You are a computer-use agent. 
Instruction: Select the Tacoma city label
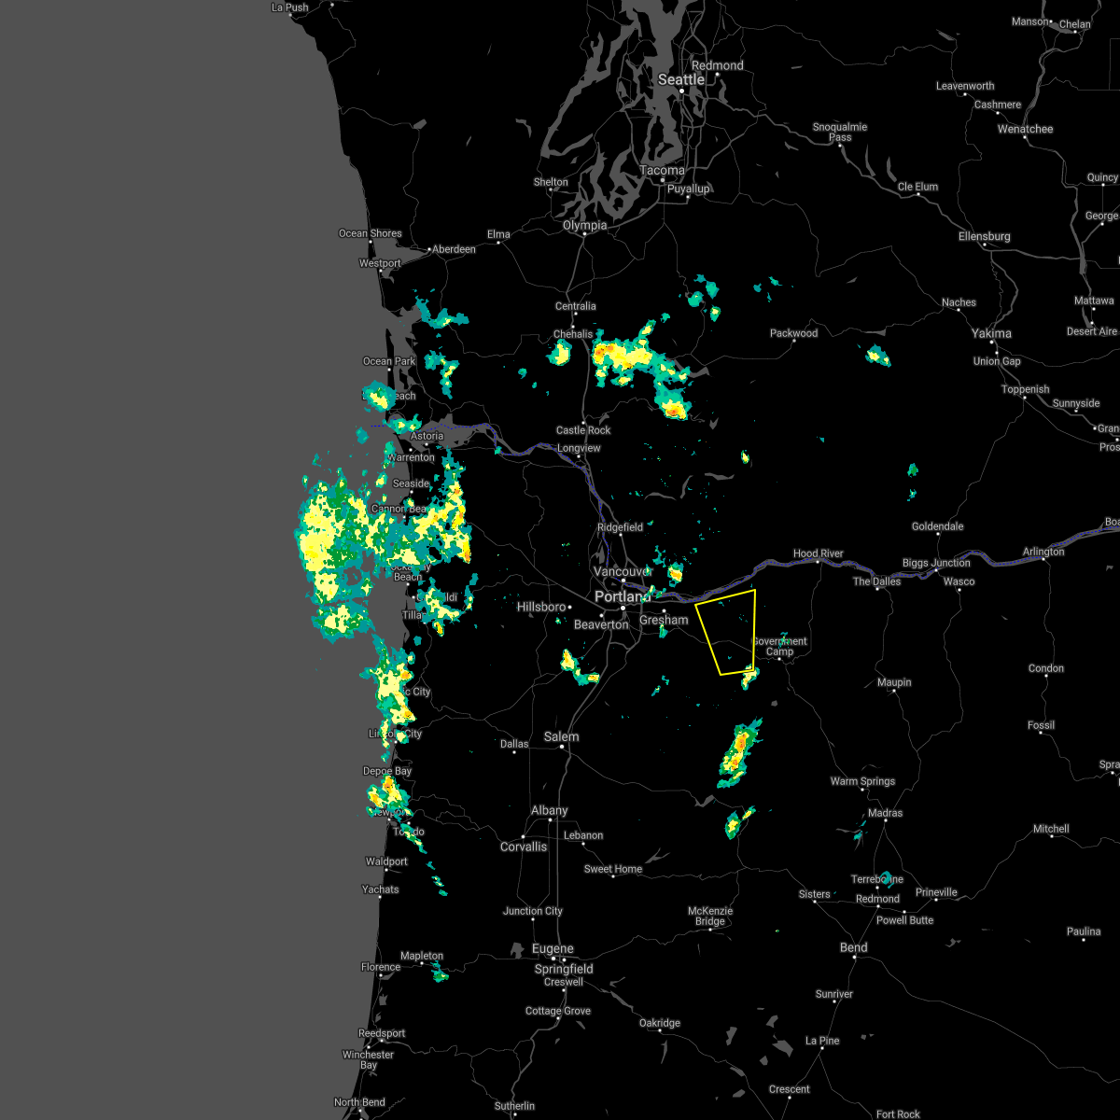click(662, 170)
